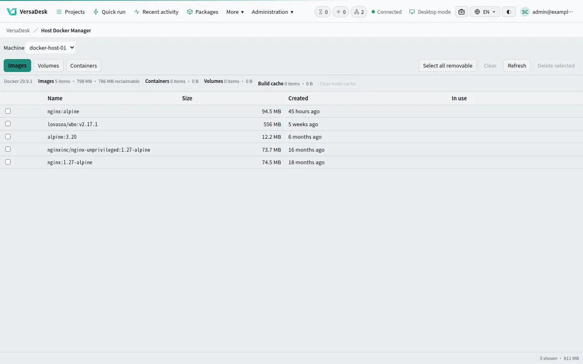This screenshot has height=364, width=583.
Task: Click the In use column header
Action: (x=459, y=98)
